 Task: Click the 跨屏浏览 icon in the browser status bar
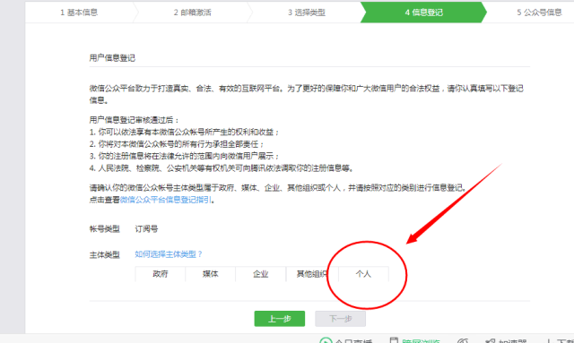pyautogui.click(x=394, y=340)
